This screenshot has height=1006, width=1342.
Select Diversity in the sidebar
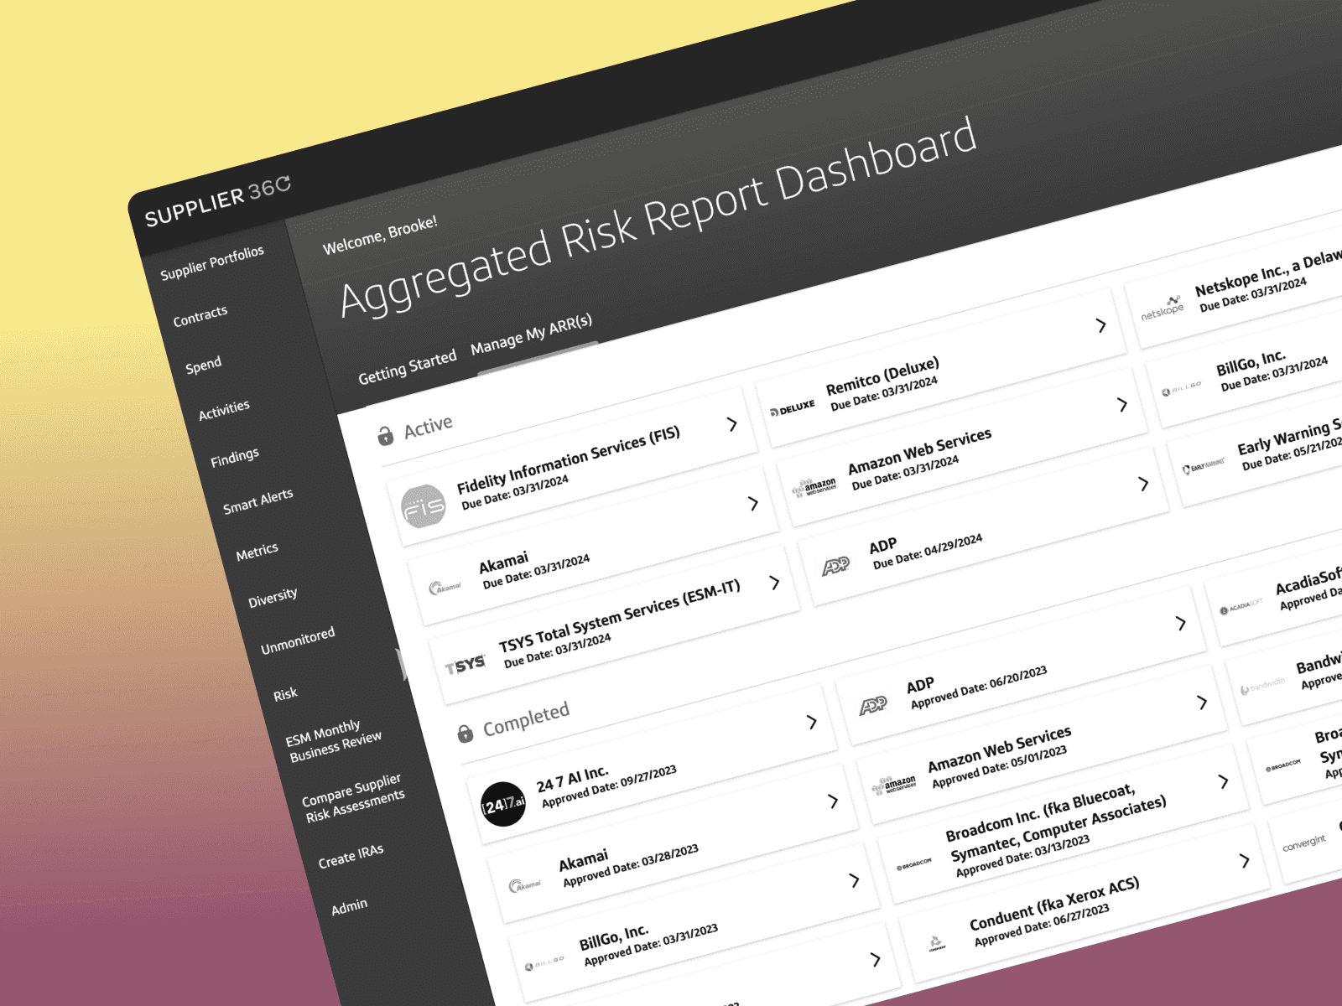click(273, 599)
